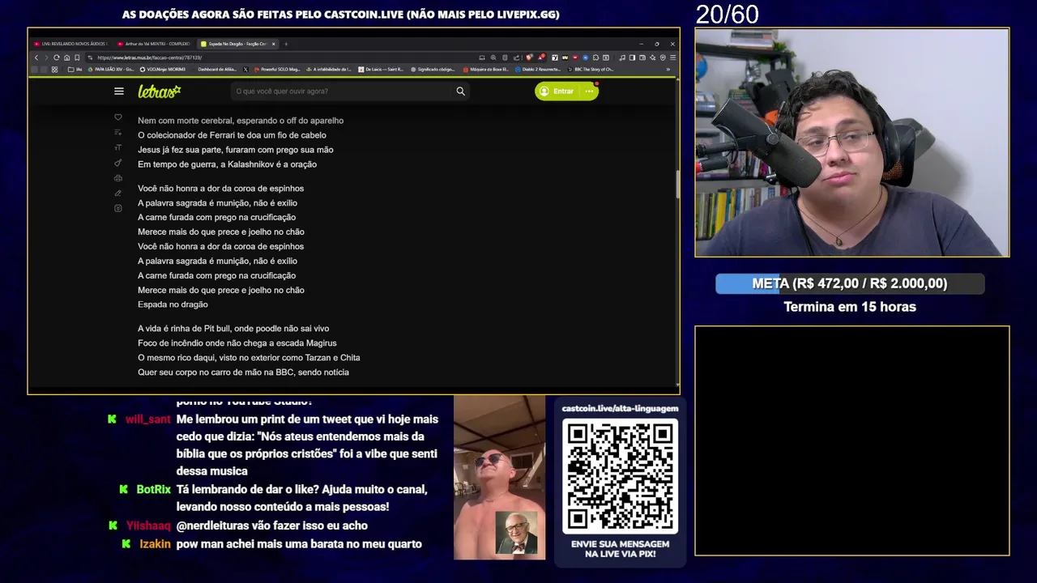Open Powerful SOLO Mag... bookmark
This screenshot has width=1037, height=583.
(277, 70)
